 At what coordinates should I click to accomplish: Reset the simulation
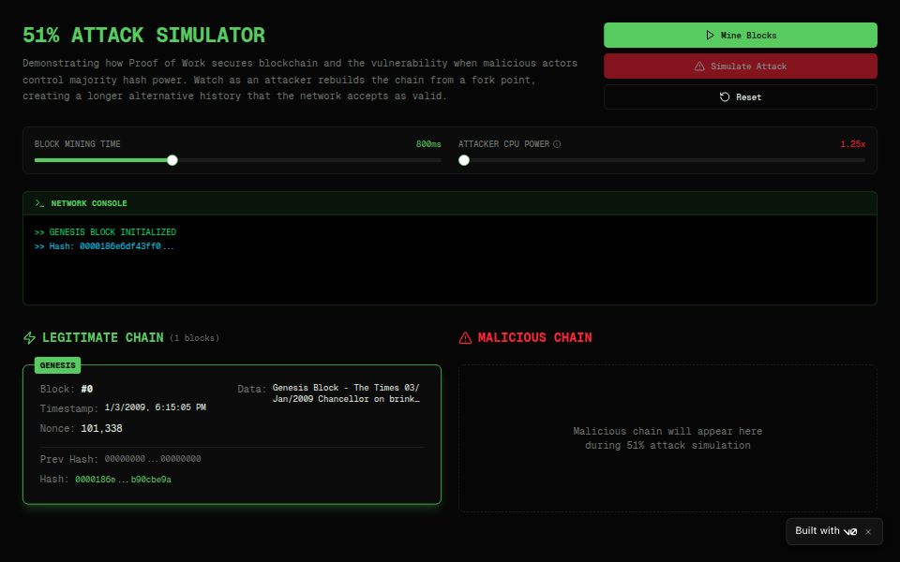point(740,96)
